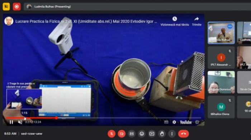Exit fullscreen in the YouTube player
Viewport: 251px width, 140px height.
click(x=197, y=122)
